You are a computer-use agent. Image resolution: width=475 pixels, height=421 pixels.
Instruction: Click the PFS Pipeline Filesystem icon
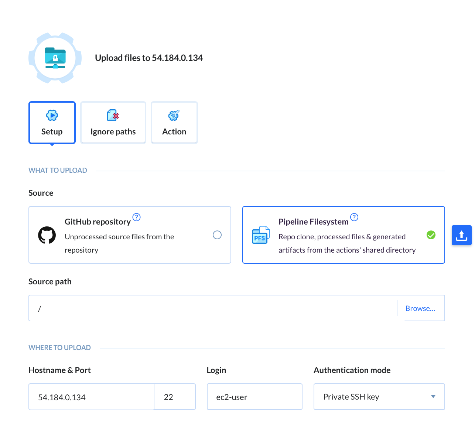click(260, 235)
